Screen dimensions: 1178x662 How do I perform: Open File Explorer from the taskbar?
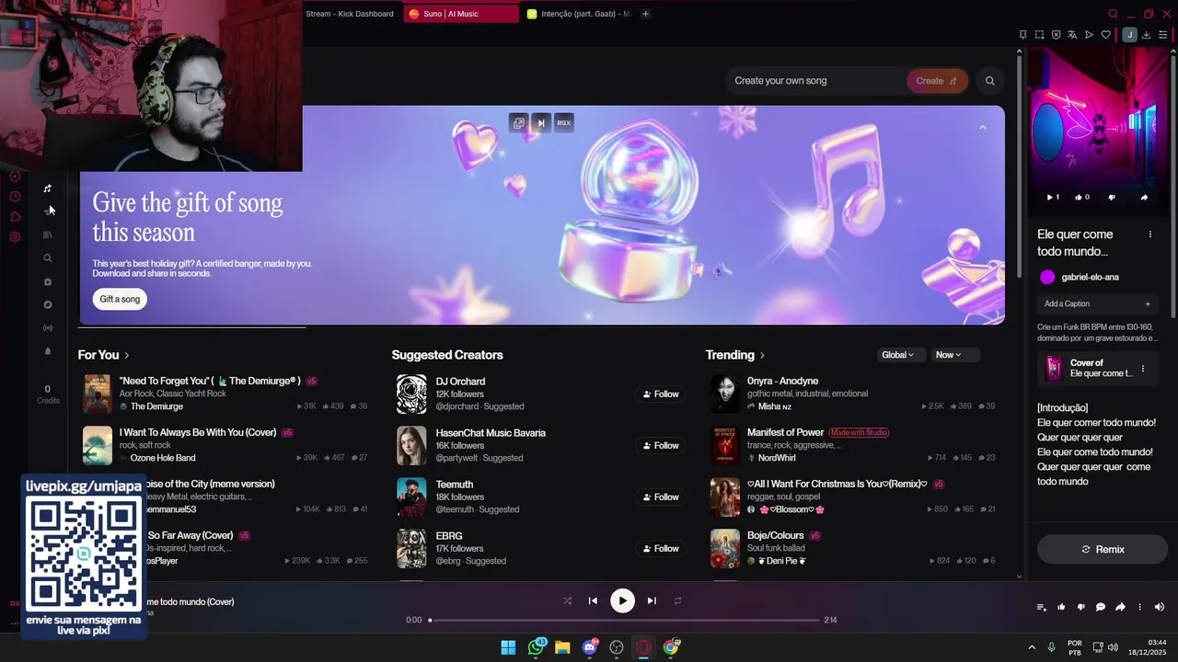tap(562, 647)
